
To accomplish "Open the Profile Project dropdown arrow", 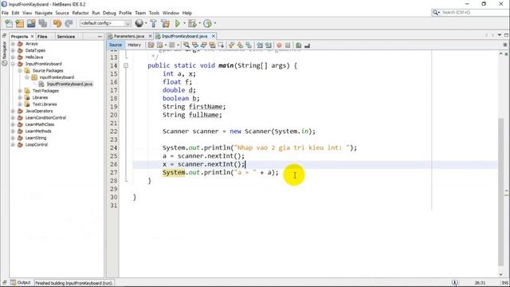I will [214, 23].
